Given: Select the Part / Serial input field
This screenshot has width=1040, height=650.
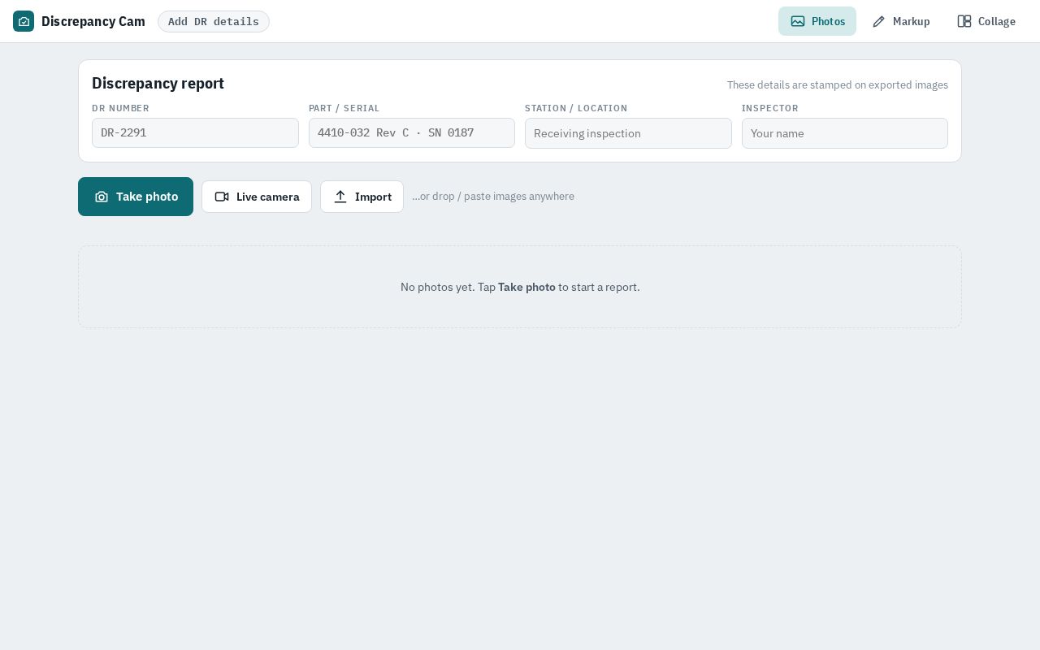Looking at the screenshot, I should [x=412, y=133].
